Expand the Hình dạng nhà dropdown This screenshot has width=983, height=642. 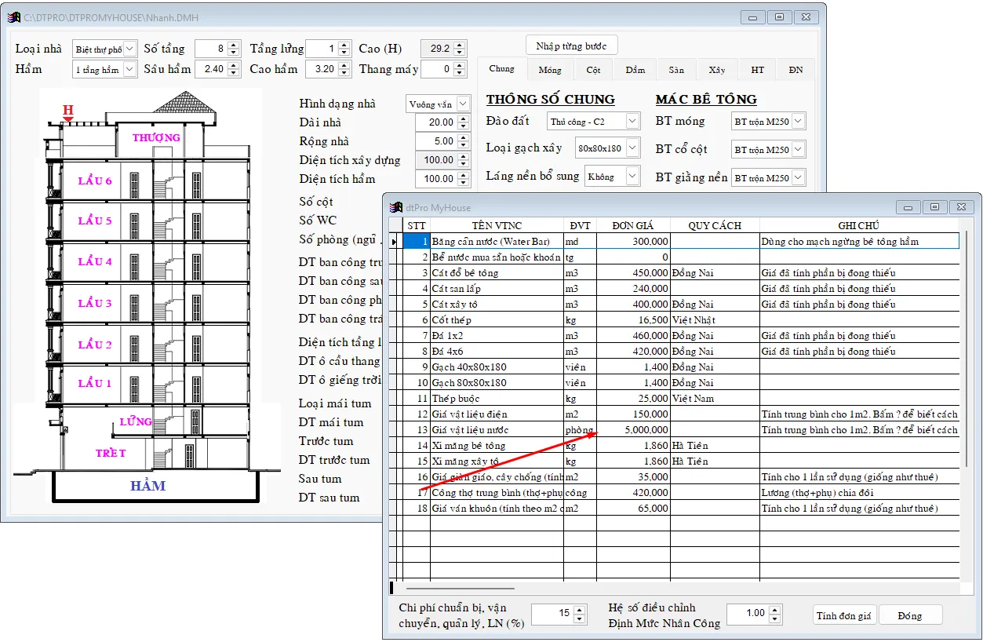[463, 104]
